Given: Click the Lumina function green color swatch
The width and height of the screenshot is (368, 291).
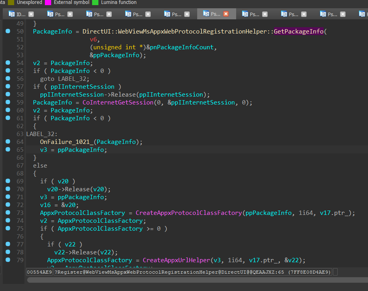Looking at the screenshot, I should (95, 2).
